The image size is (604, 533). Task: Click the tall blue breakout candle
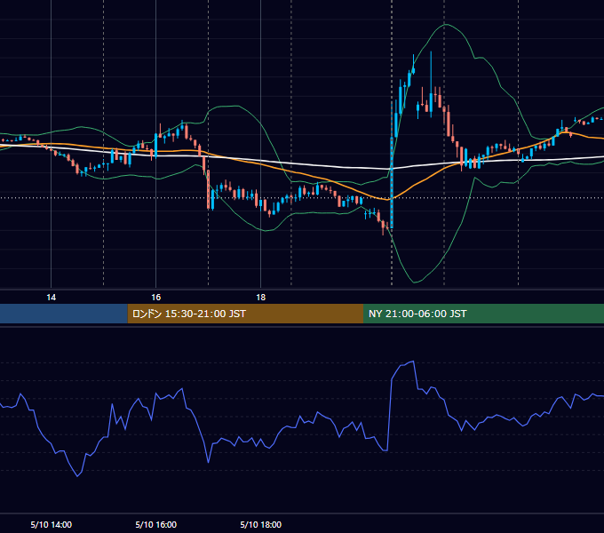[x=392, y=181]
